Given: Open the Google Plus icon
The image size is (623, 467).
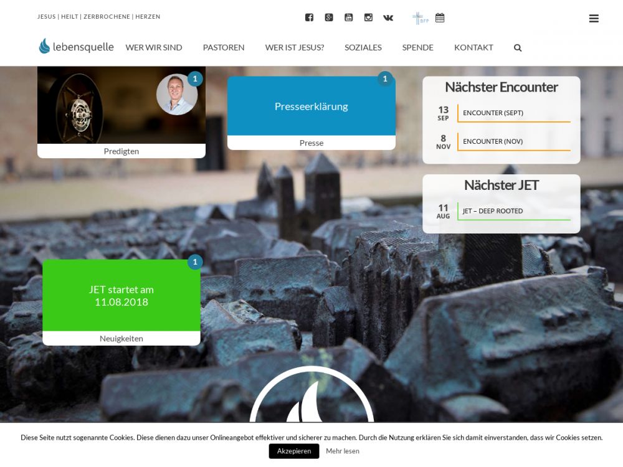Looking at the screenshot, I should click(329, 17).
